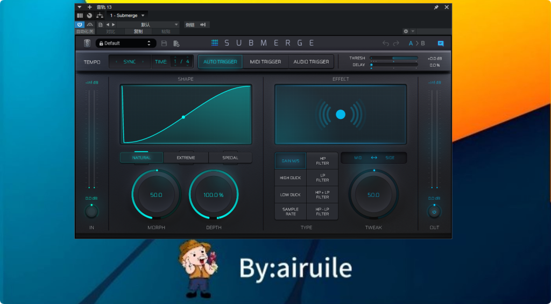551x304 pixels.
Task: Select LP FILTER effect type
Action: [322, 178]
